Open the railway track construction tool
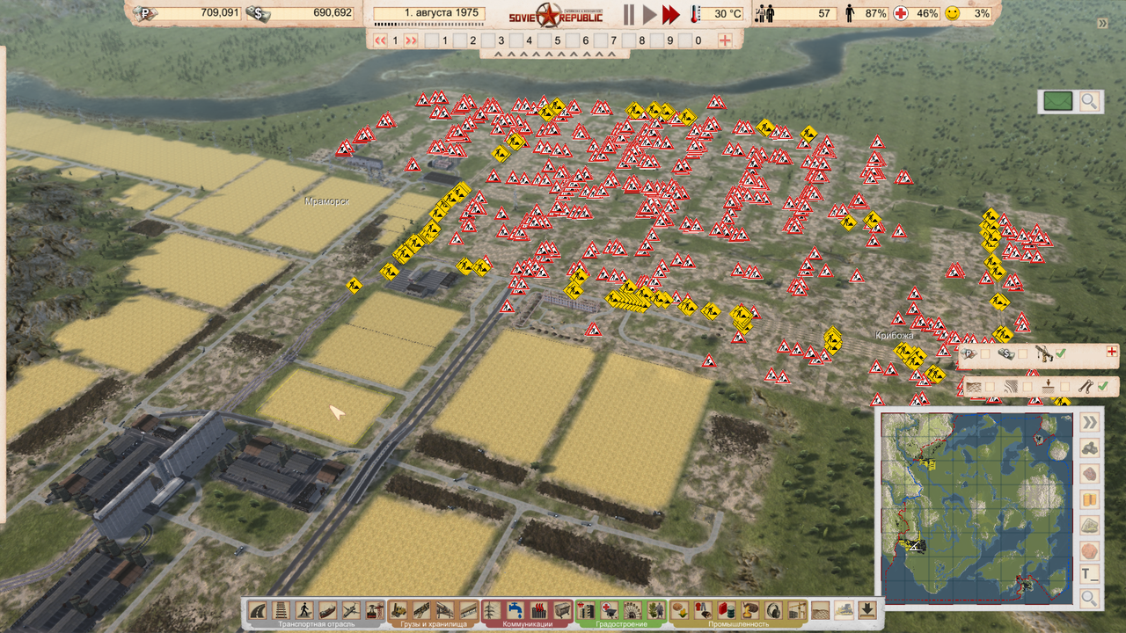Viewport: 1126px width, 633px height. tap(281, 610)
